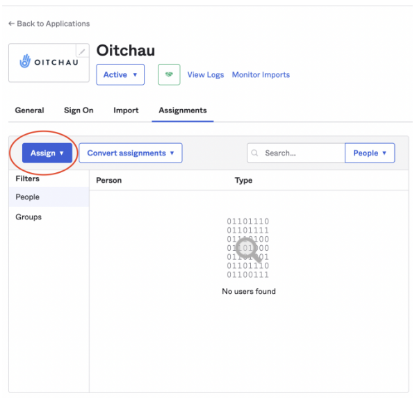415x398 pixels.
Task: Open the People search scope dropdown
Action: 370,153
